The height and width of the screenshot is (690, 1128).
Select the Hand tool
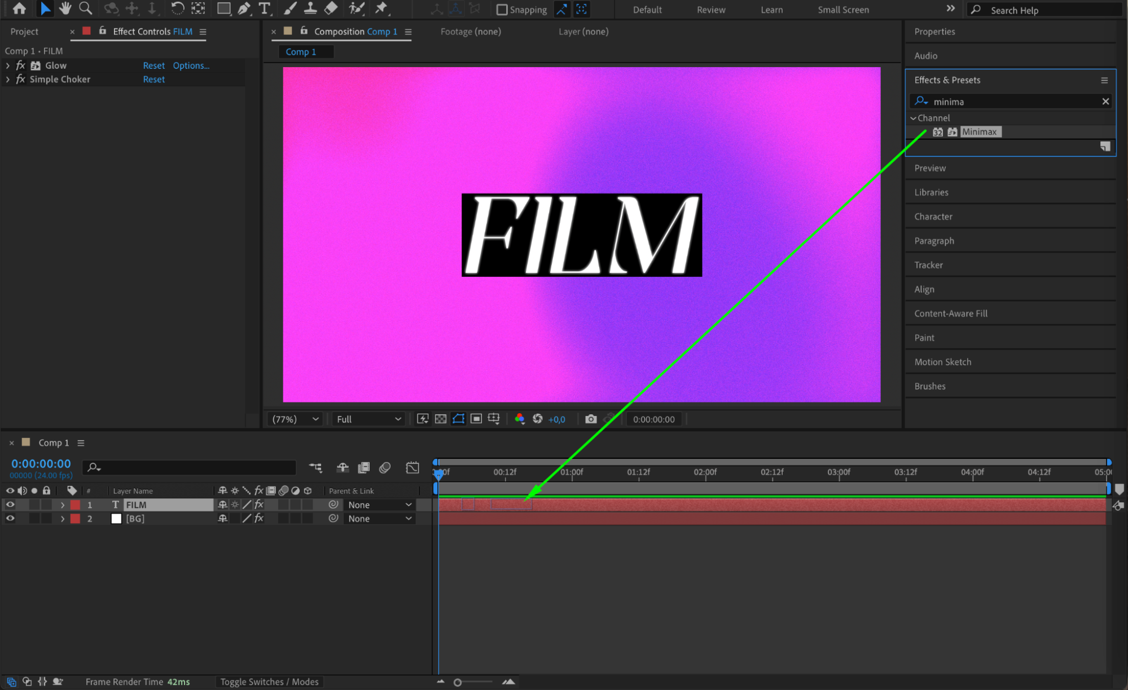[x=65, y=8]
